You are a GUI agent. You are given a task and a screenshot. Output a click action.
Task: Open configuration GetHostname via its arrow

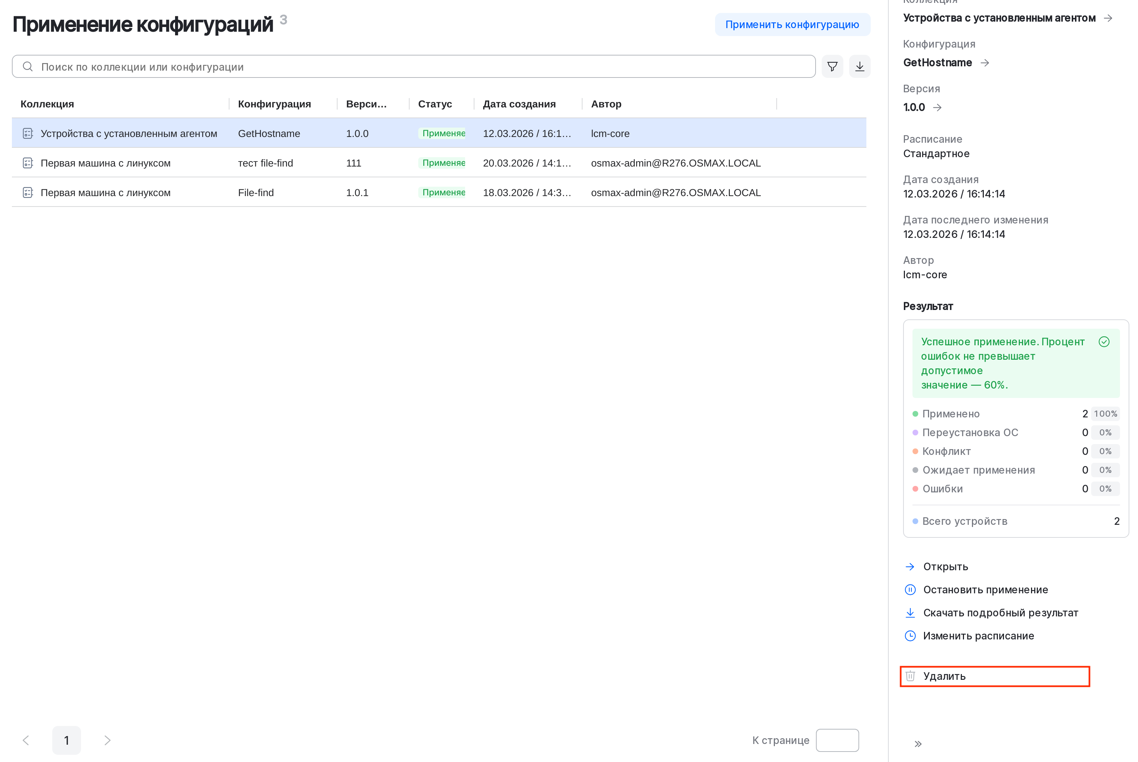coord(985,63)
